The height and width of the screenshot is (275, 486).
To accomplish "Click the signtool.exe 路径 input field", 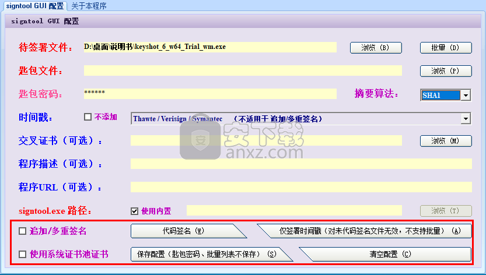I will click(294, 210).
